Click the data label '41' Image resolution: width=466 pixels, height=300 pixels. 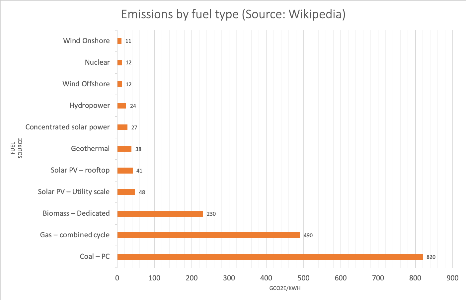click(139, 171)
